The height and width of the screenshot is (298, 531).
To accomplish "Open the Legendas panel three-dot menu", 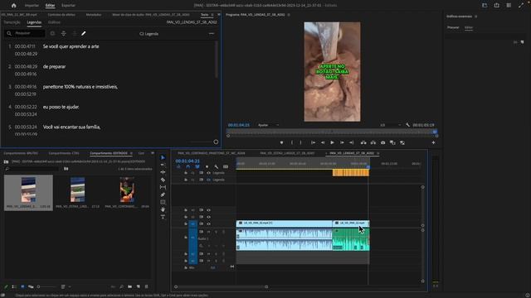I will [x=212, y=33].
